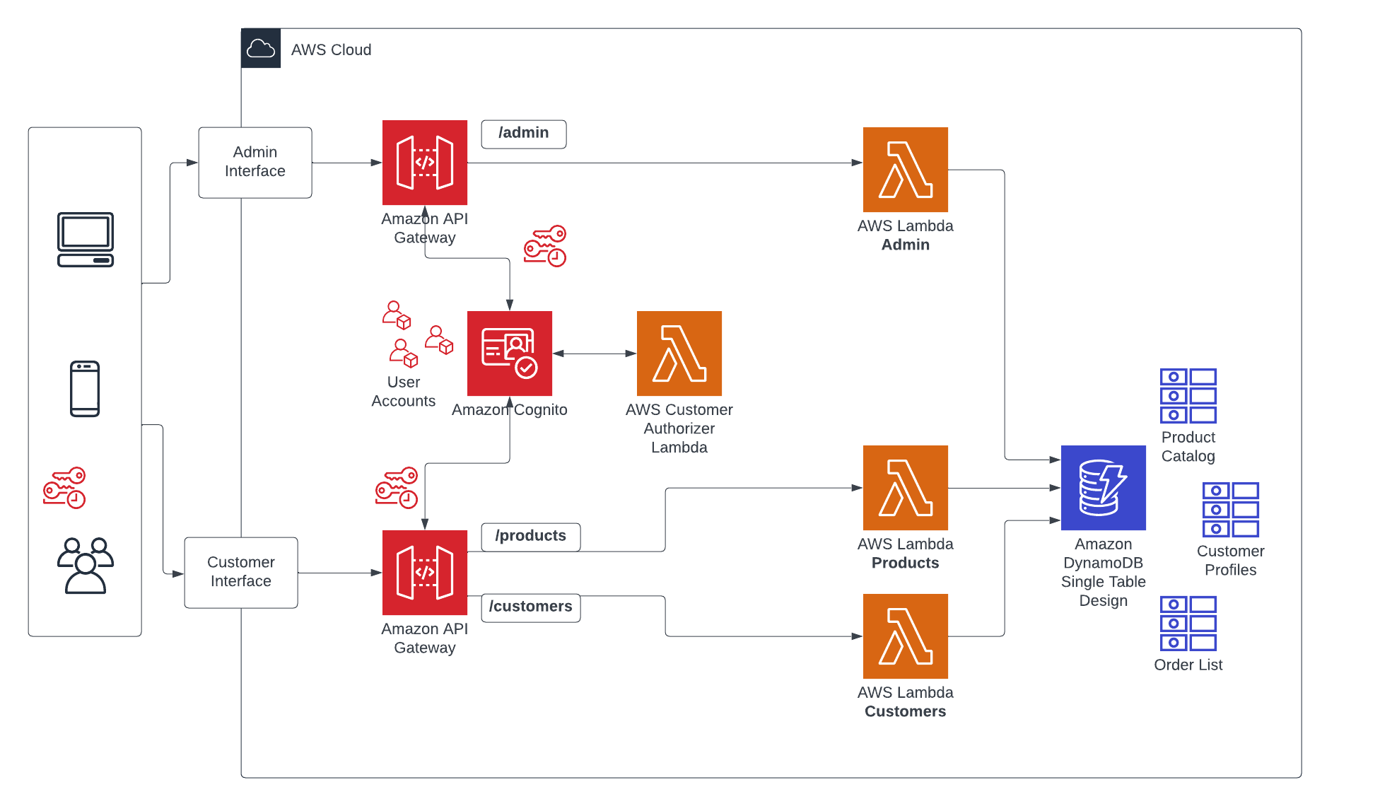Select the Customer Interface box
Screen dimensions: 1380x806
click(x=241, y=573)
